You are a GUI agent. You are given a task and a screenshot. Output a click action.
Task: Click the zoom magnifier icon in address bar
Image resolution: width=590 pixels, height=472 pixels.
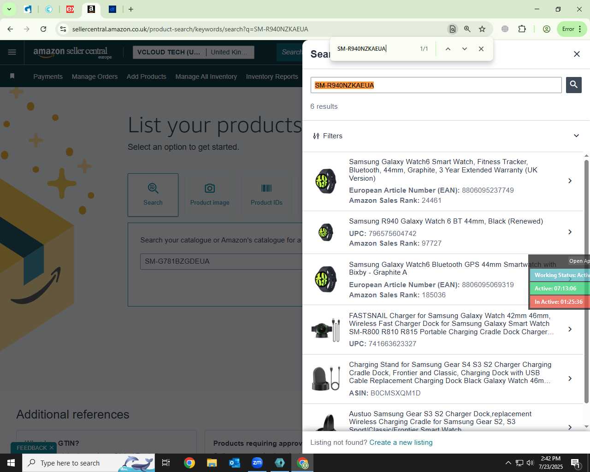point(467,29)
